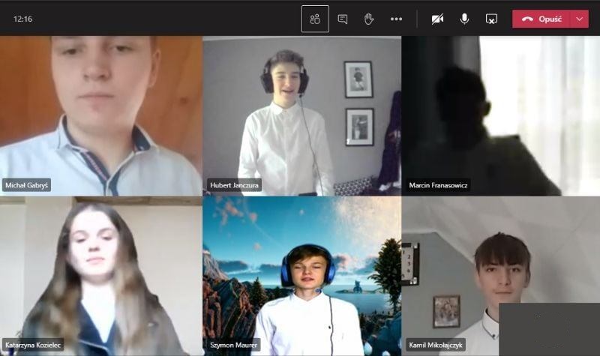Image resolution: width=600 pixels, height=356 pixels.
Task: Expand leave options dropdown arrow
Action: 580,19
